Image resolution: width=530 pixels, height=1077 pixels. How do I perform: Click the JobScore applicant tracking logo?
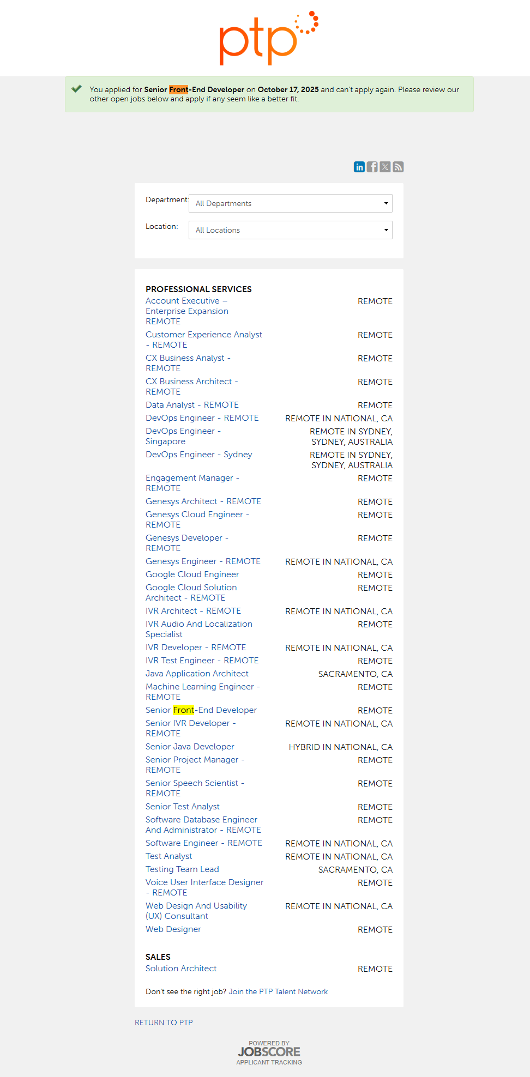(269, 1052)
